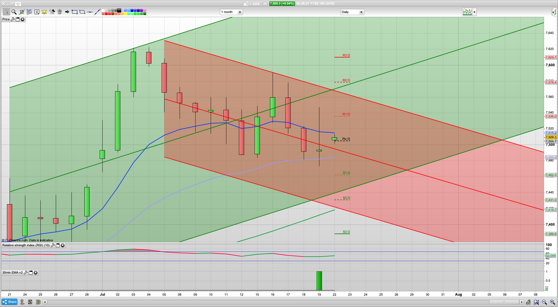Click the zoom out magnifier
This screenshot has width=558, height=307.
pyautogui.click(x=544, y=302)
